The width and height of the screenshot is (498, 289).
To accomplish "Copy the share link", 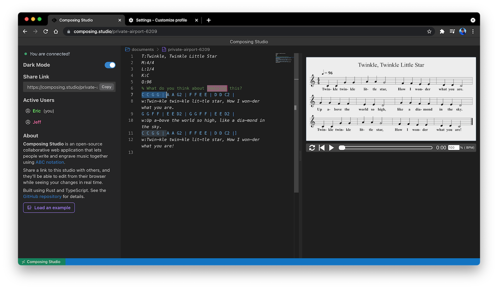I will [x=107, y=87].
